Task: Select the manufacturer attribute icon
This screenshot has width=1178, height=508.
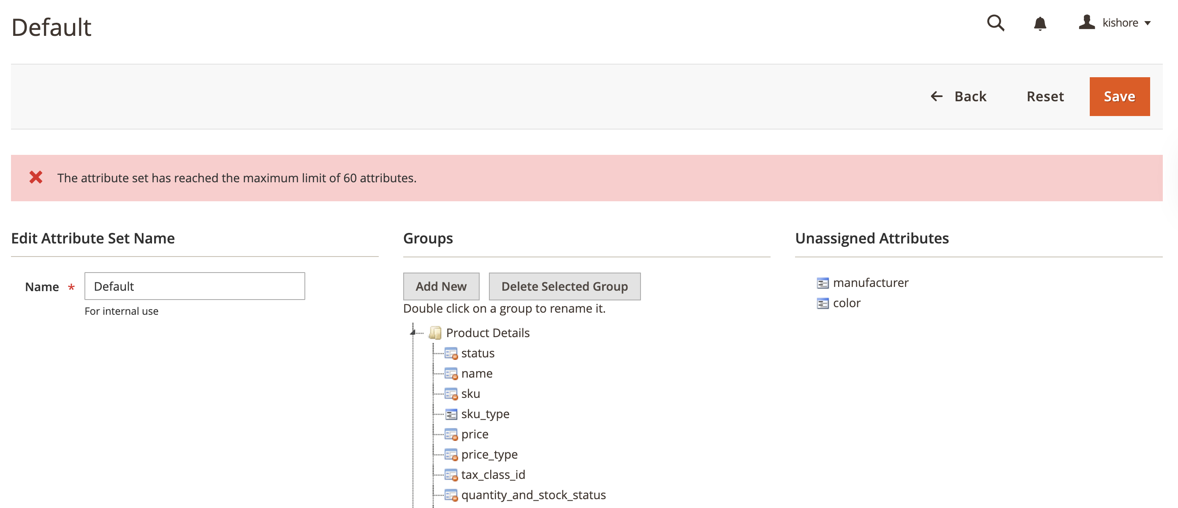Action: point(822,283)
